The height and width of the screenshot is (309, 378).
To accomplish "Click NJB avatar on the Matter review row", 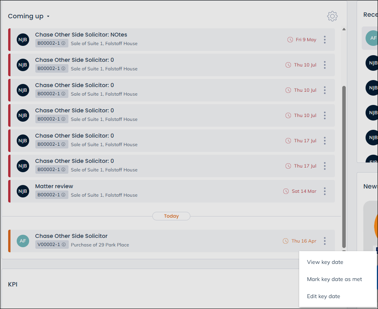I will pyautogui.click(x=23, y=191).
